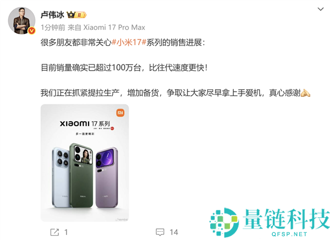
Task: Click the green phone in poster
Action: pyautogui.click(x=81, y=175)
